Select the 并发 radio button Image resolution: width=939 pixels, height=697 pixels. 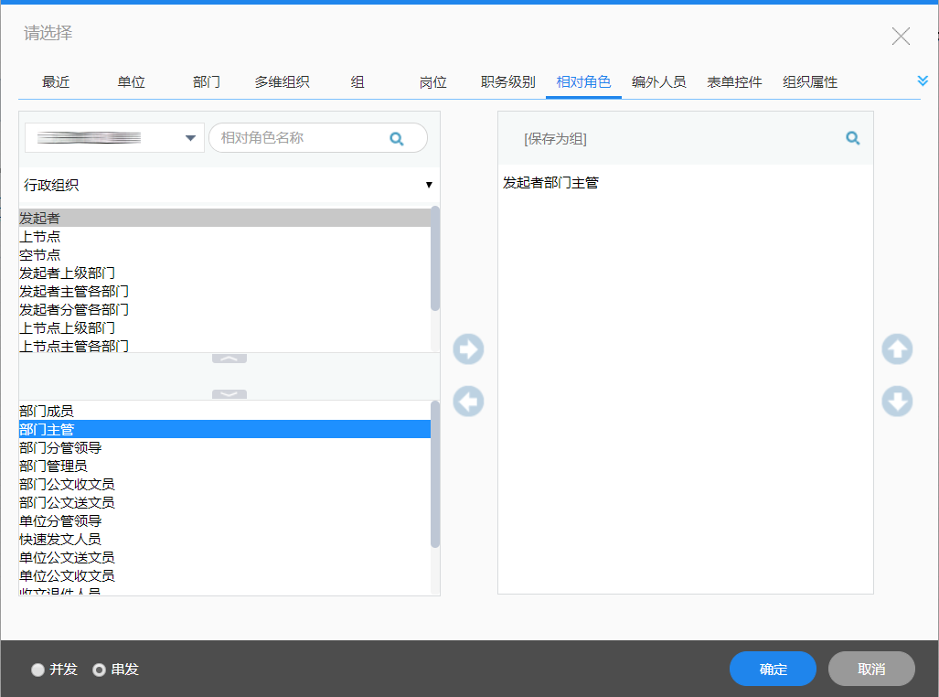[37, 669]
